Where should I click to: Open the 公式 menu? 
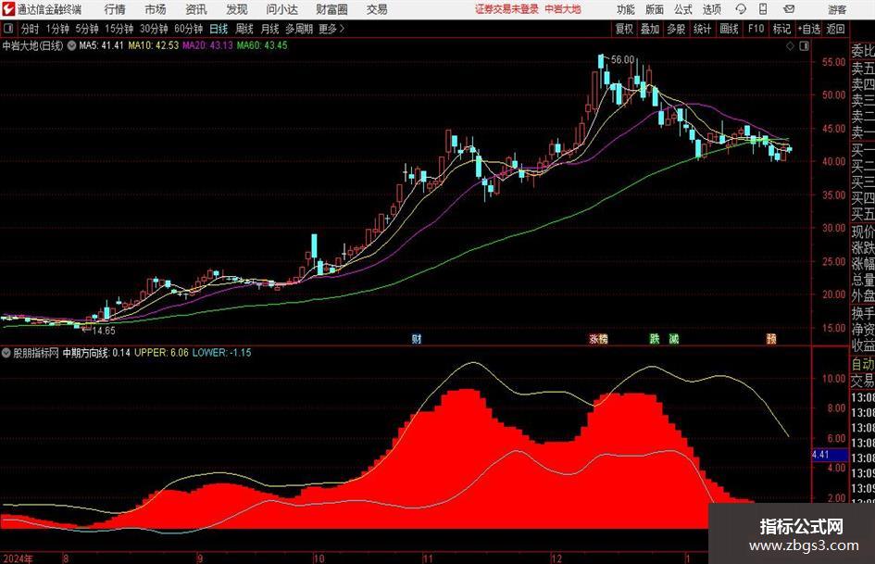[x=683, y=9]
